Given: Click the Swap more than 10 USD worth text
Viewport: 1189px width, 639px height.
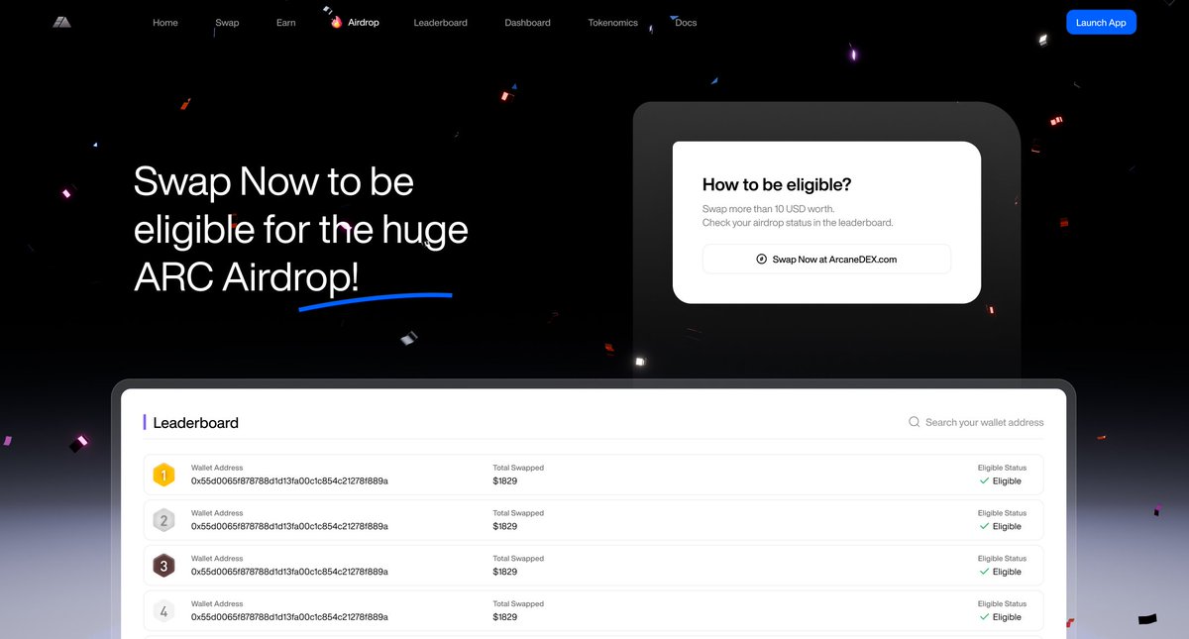Looking at the screenshot, I should click(769, 209).
